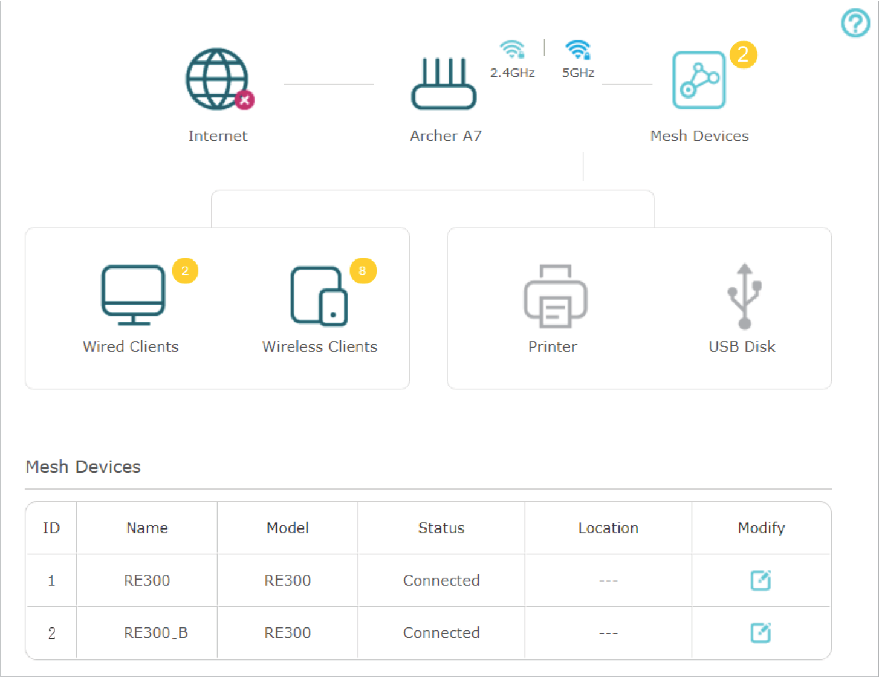Click the Location column header
Image resolution: width=879 pixels, height=677 pixels.
point(608,528)
